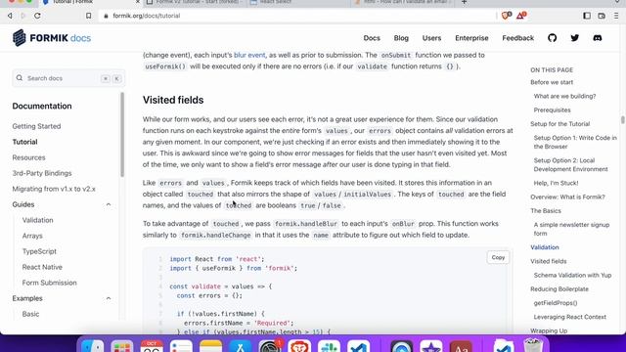The image size is (626, 352).
Task: Jump to Prerequisites section
Action: click(552, 110)
